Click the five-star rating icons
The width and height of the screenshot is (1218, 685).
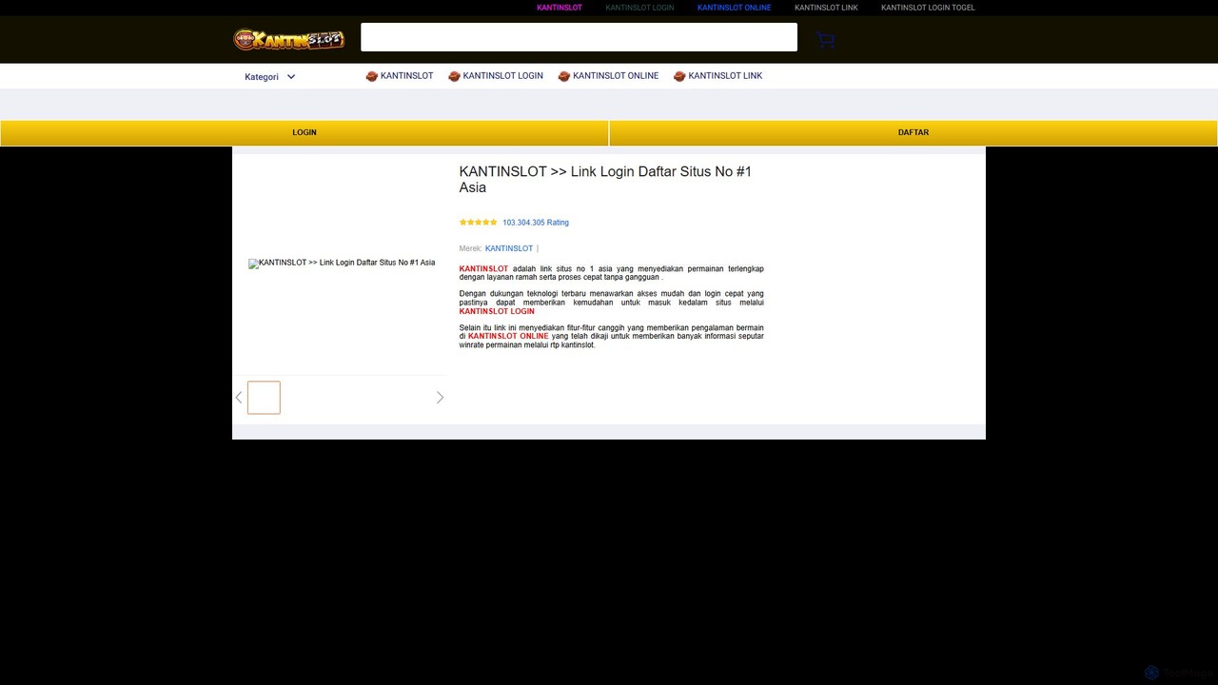coord(479,223)
